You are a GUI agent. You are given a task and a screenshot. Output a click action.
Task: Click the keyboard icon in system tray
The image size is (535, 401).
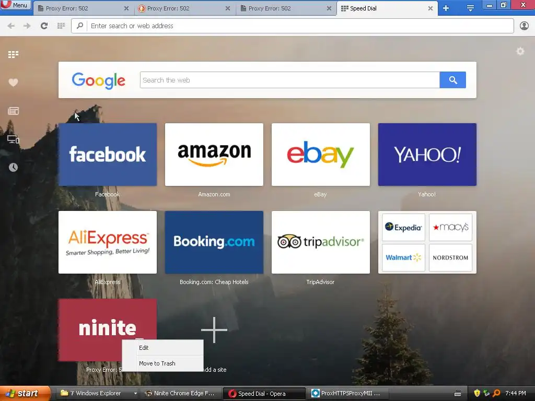458,394
